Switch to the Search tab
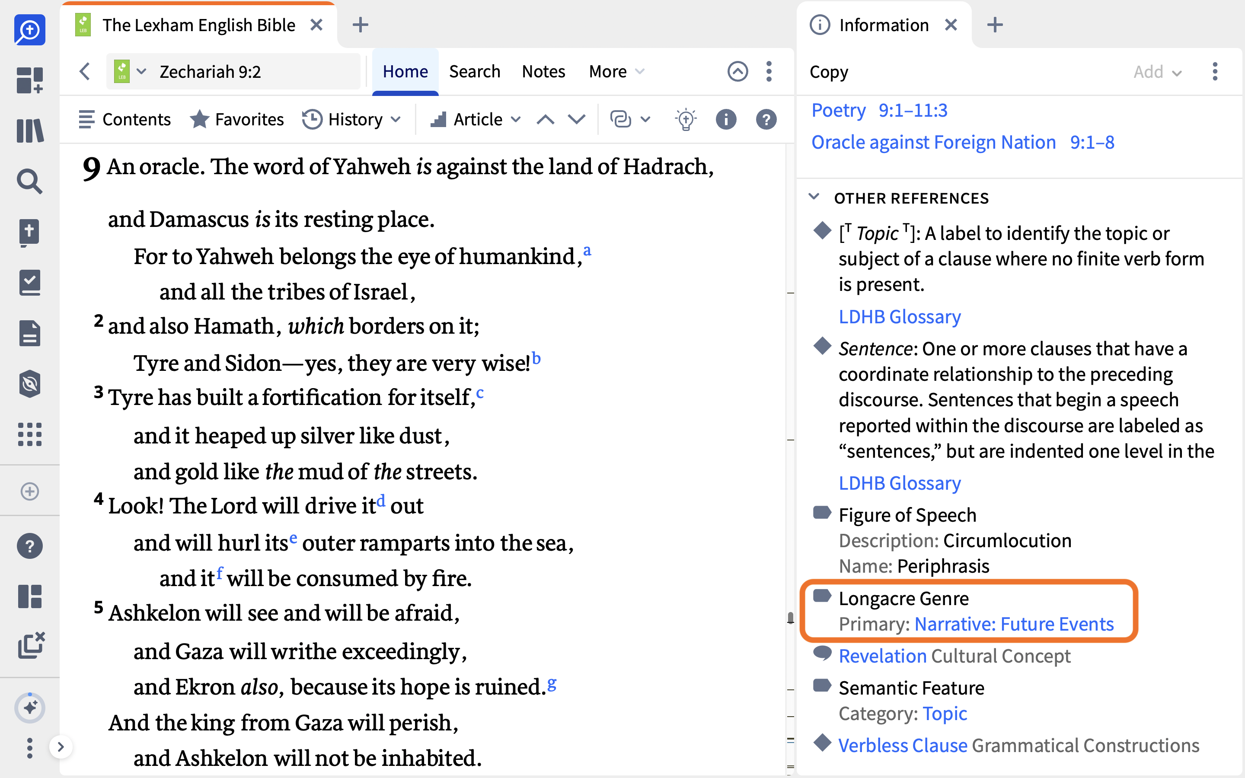The width and height of the screenshot is (1245, 778). pyautogui.click(x=474, y=71)
